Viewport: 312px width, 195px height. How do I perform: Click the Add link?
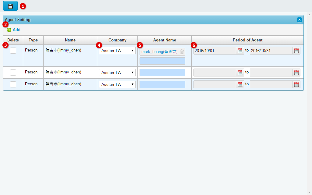(16, 30)
